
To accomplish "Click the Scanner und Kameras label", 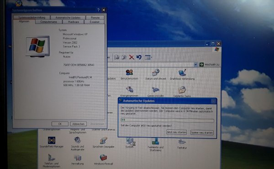I will coord(104,130).
